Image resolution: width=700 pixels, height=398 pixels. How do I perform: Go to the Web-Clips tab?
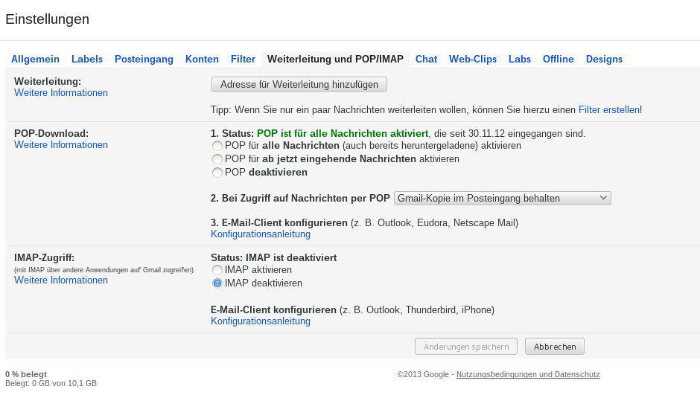click(472, 60)
